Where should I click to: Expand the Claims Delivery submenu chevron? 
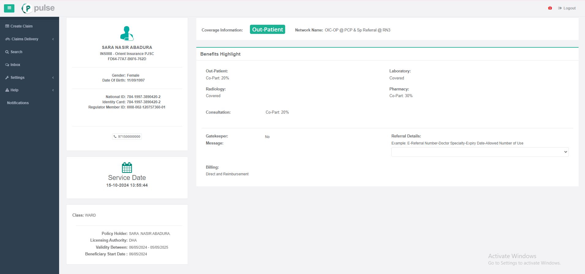53,39
